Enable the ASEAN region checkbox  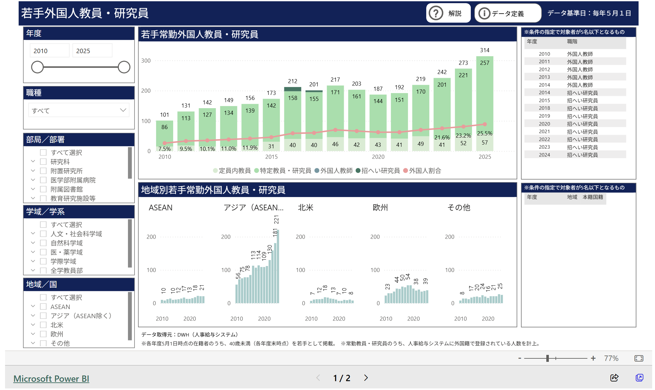point(43,306)
